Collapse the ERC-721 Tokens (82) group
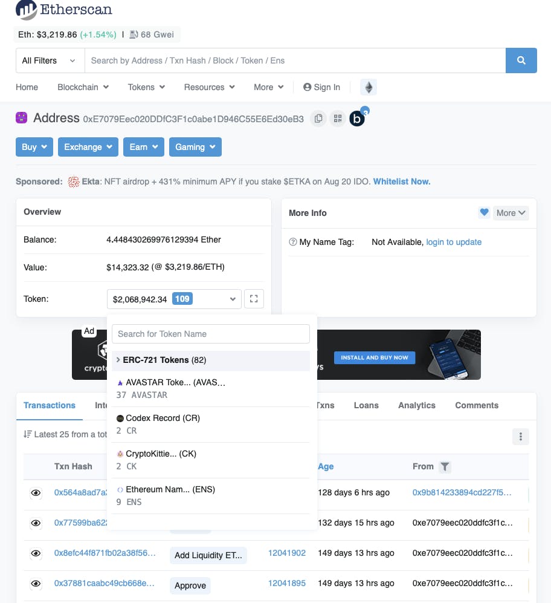Screen dimensions: 551x603 211,360
